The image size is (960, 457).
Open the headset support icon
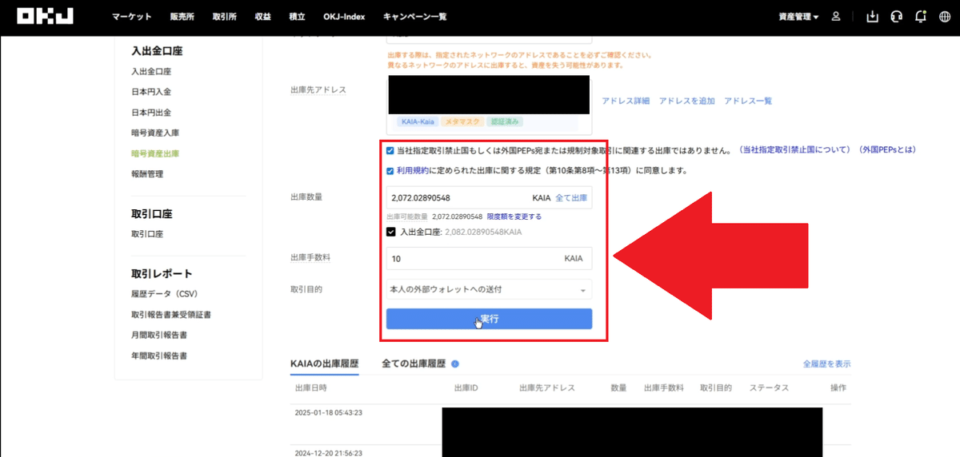[x=897, y=17]
